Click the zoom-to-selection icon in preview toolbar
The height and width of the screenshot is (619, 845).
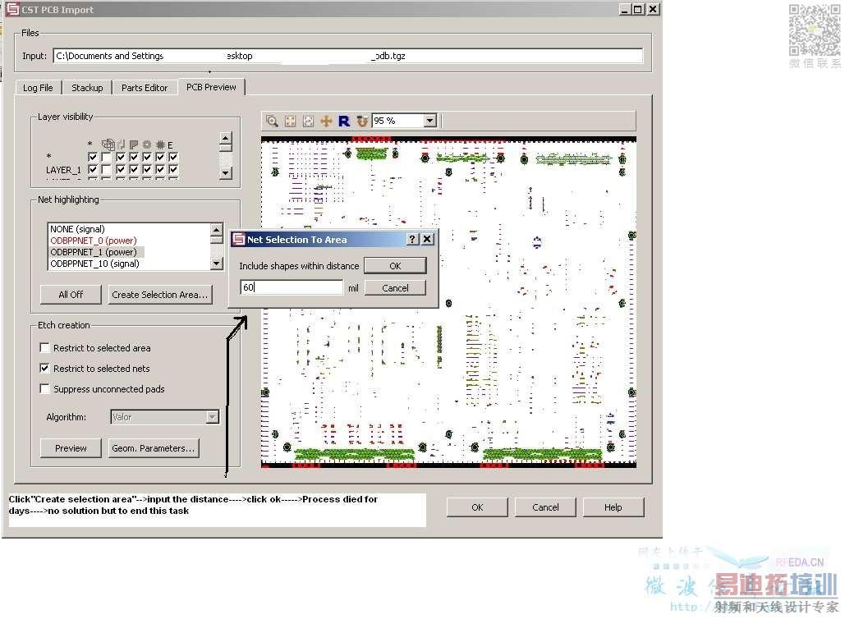[x=308, y=122]
